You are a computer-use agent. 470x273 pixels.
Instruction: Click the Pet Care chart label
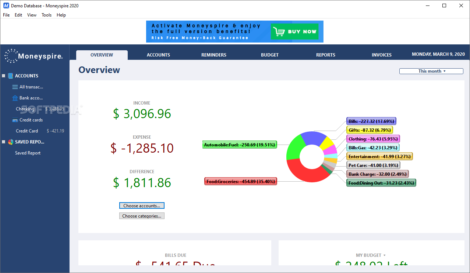373,165
